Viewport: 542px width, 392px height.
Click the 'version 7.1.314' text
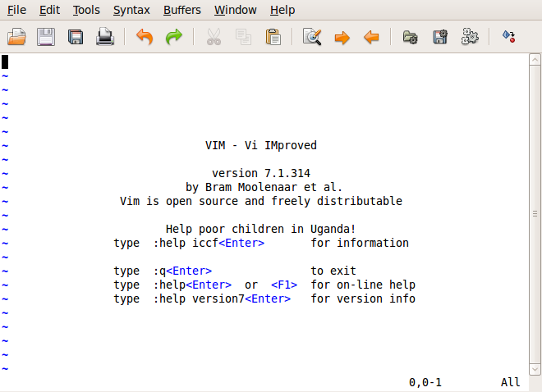[261, 173]
